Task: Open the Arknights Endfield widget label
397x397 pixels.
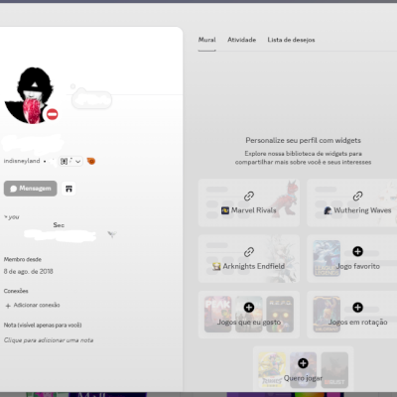Action: tap(253, 266)
